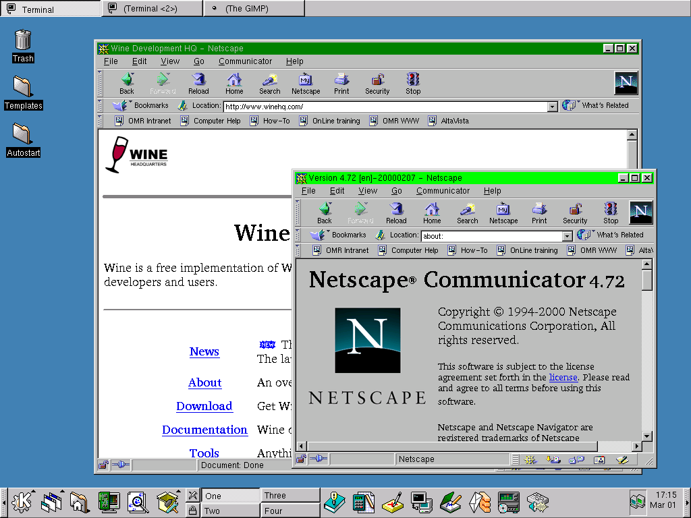This screenshot has width=691, height=518.
Task: Expand What's Related in the Wine window
Action: [595, 105]
